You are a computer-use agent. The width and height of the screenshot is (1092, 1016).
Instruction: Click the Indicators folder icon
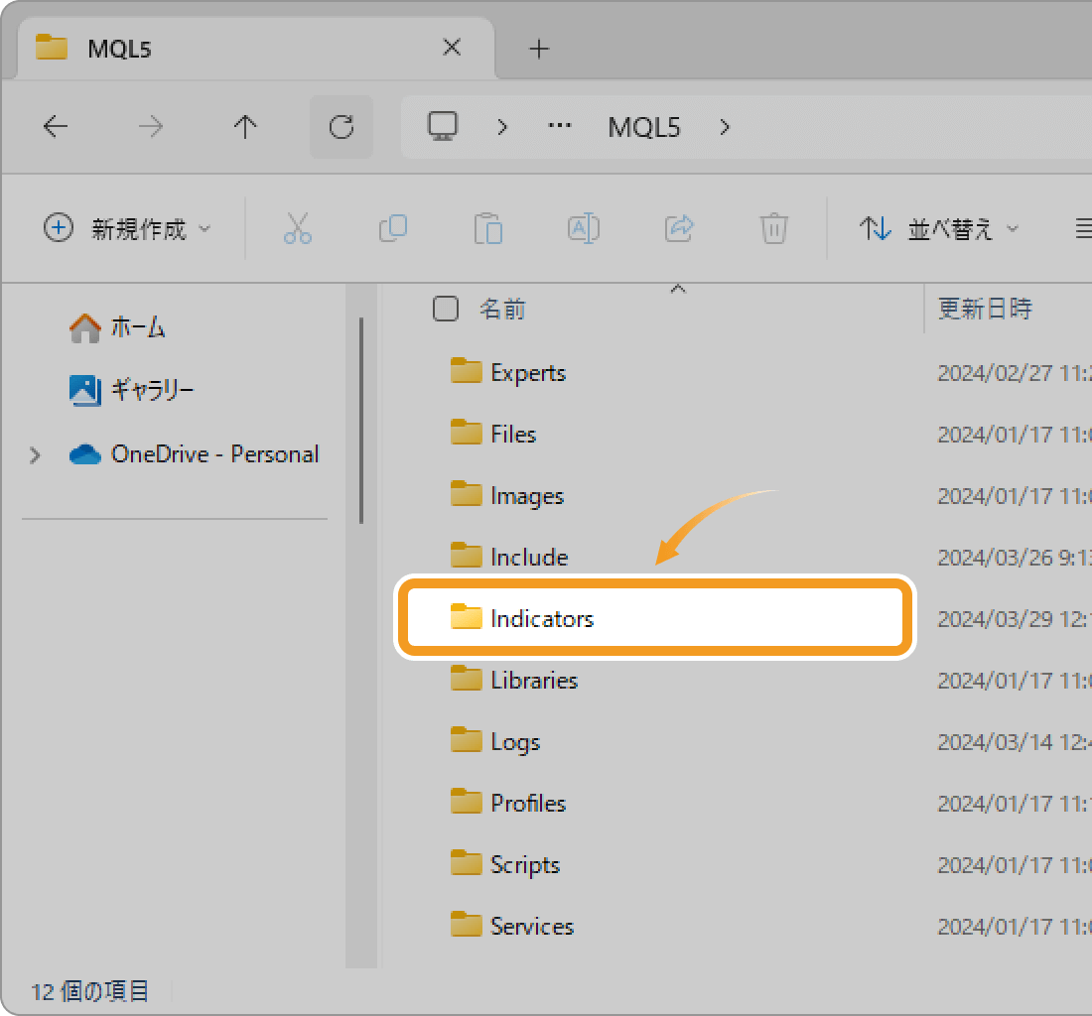tap(466, 616)
